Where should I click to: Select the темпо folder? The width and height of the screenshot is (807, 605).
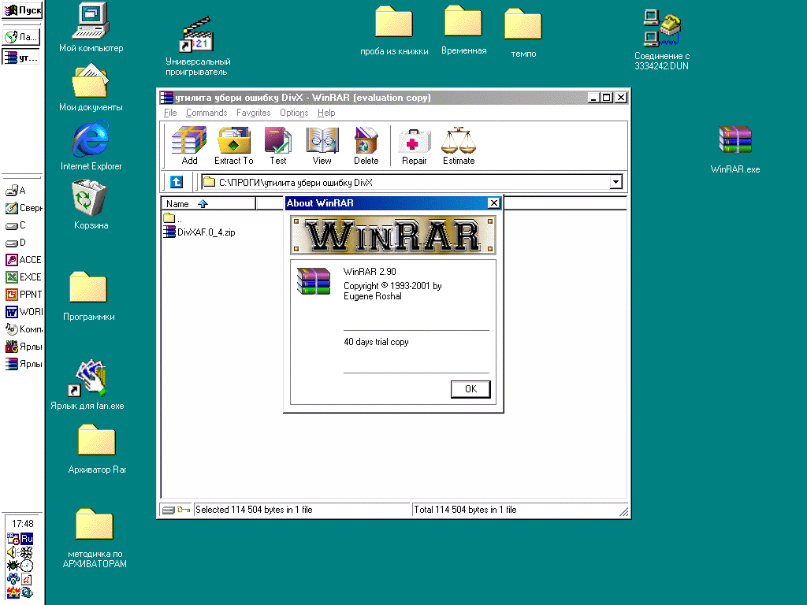tap(523, 33)
